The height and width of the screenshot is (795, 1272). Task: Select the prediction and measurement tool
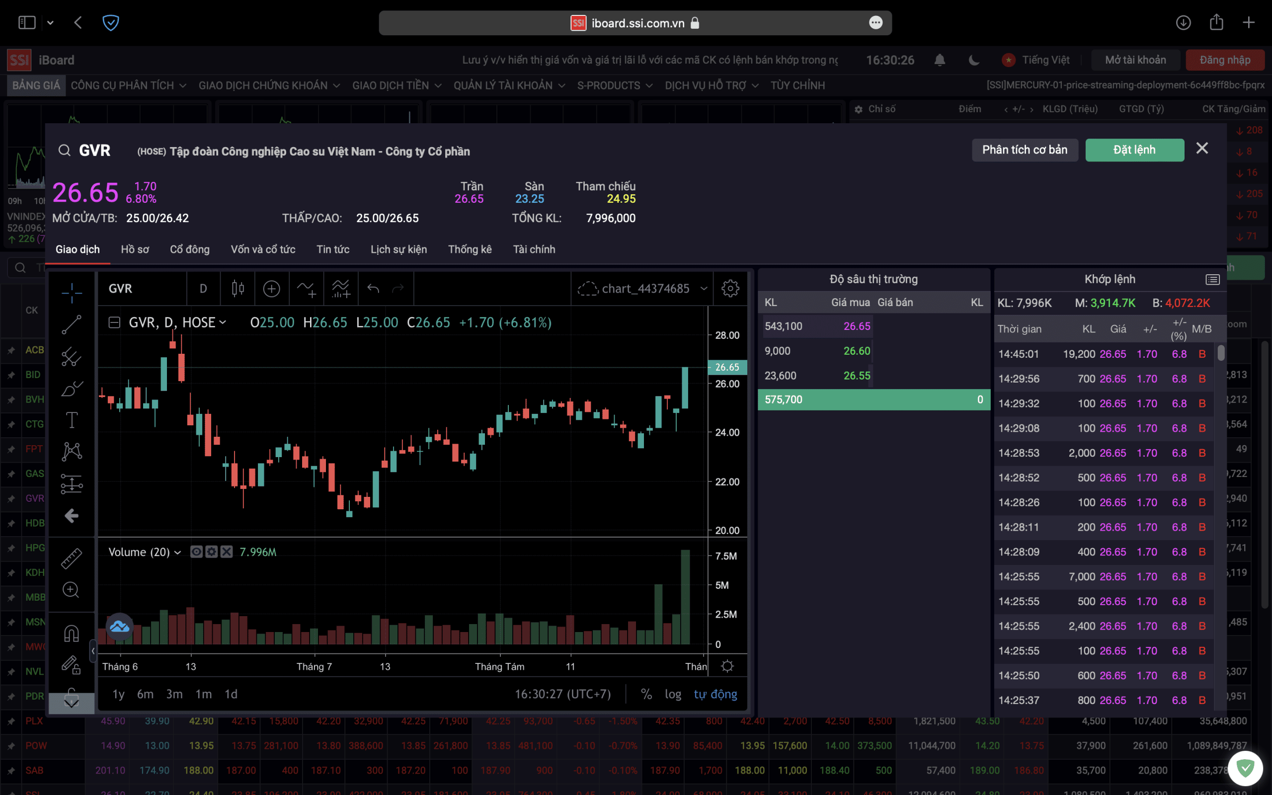coord(72,484)
